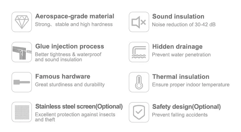Click the thermometer Thermal insulation icon
The width and height of the screenshot is (241, 132).
tap(139, 82)
